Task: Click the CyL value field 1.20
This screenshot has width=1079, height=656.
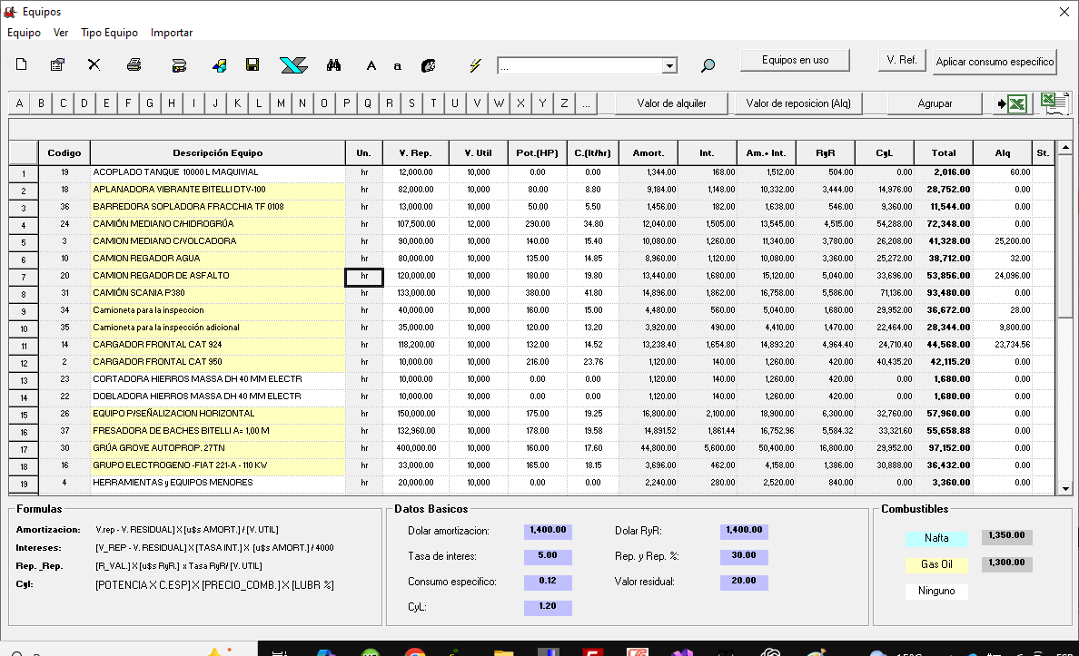Action: pos(548,606)
